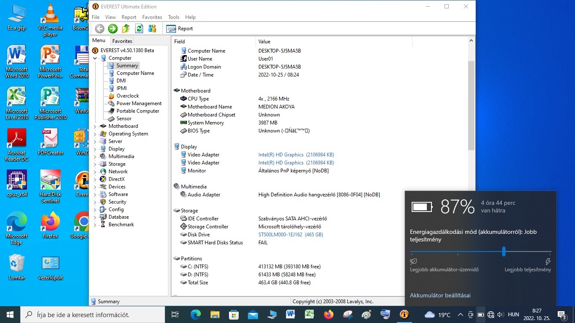
Task: Expand the Multimedia tree node
Action: (95, 156)
